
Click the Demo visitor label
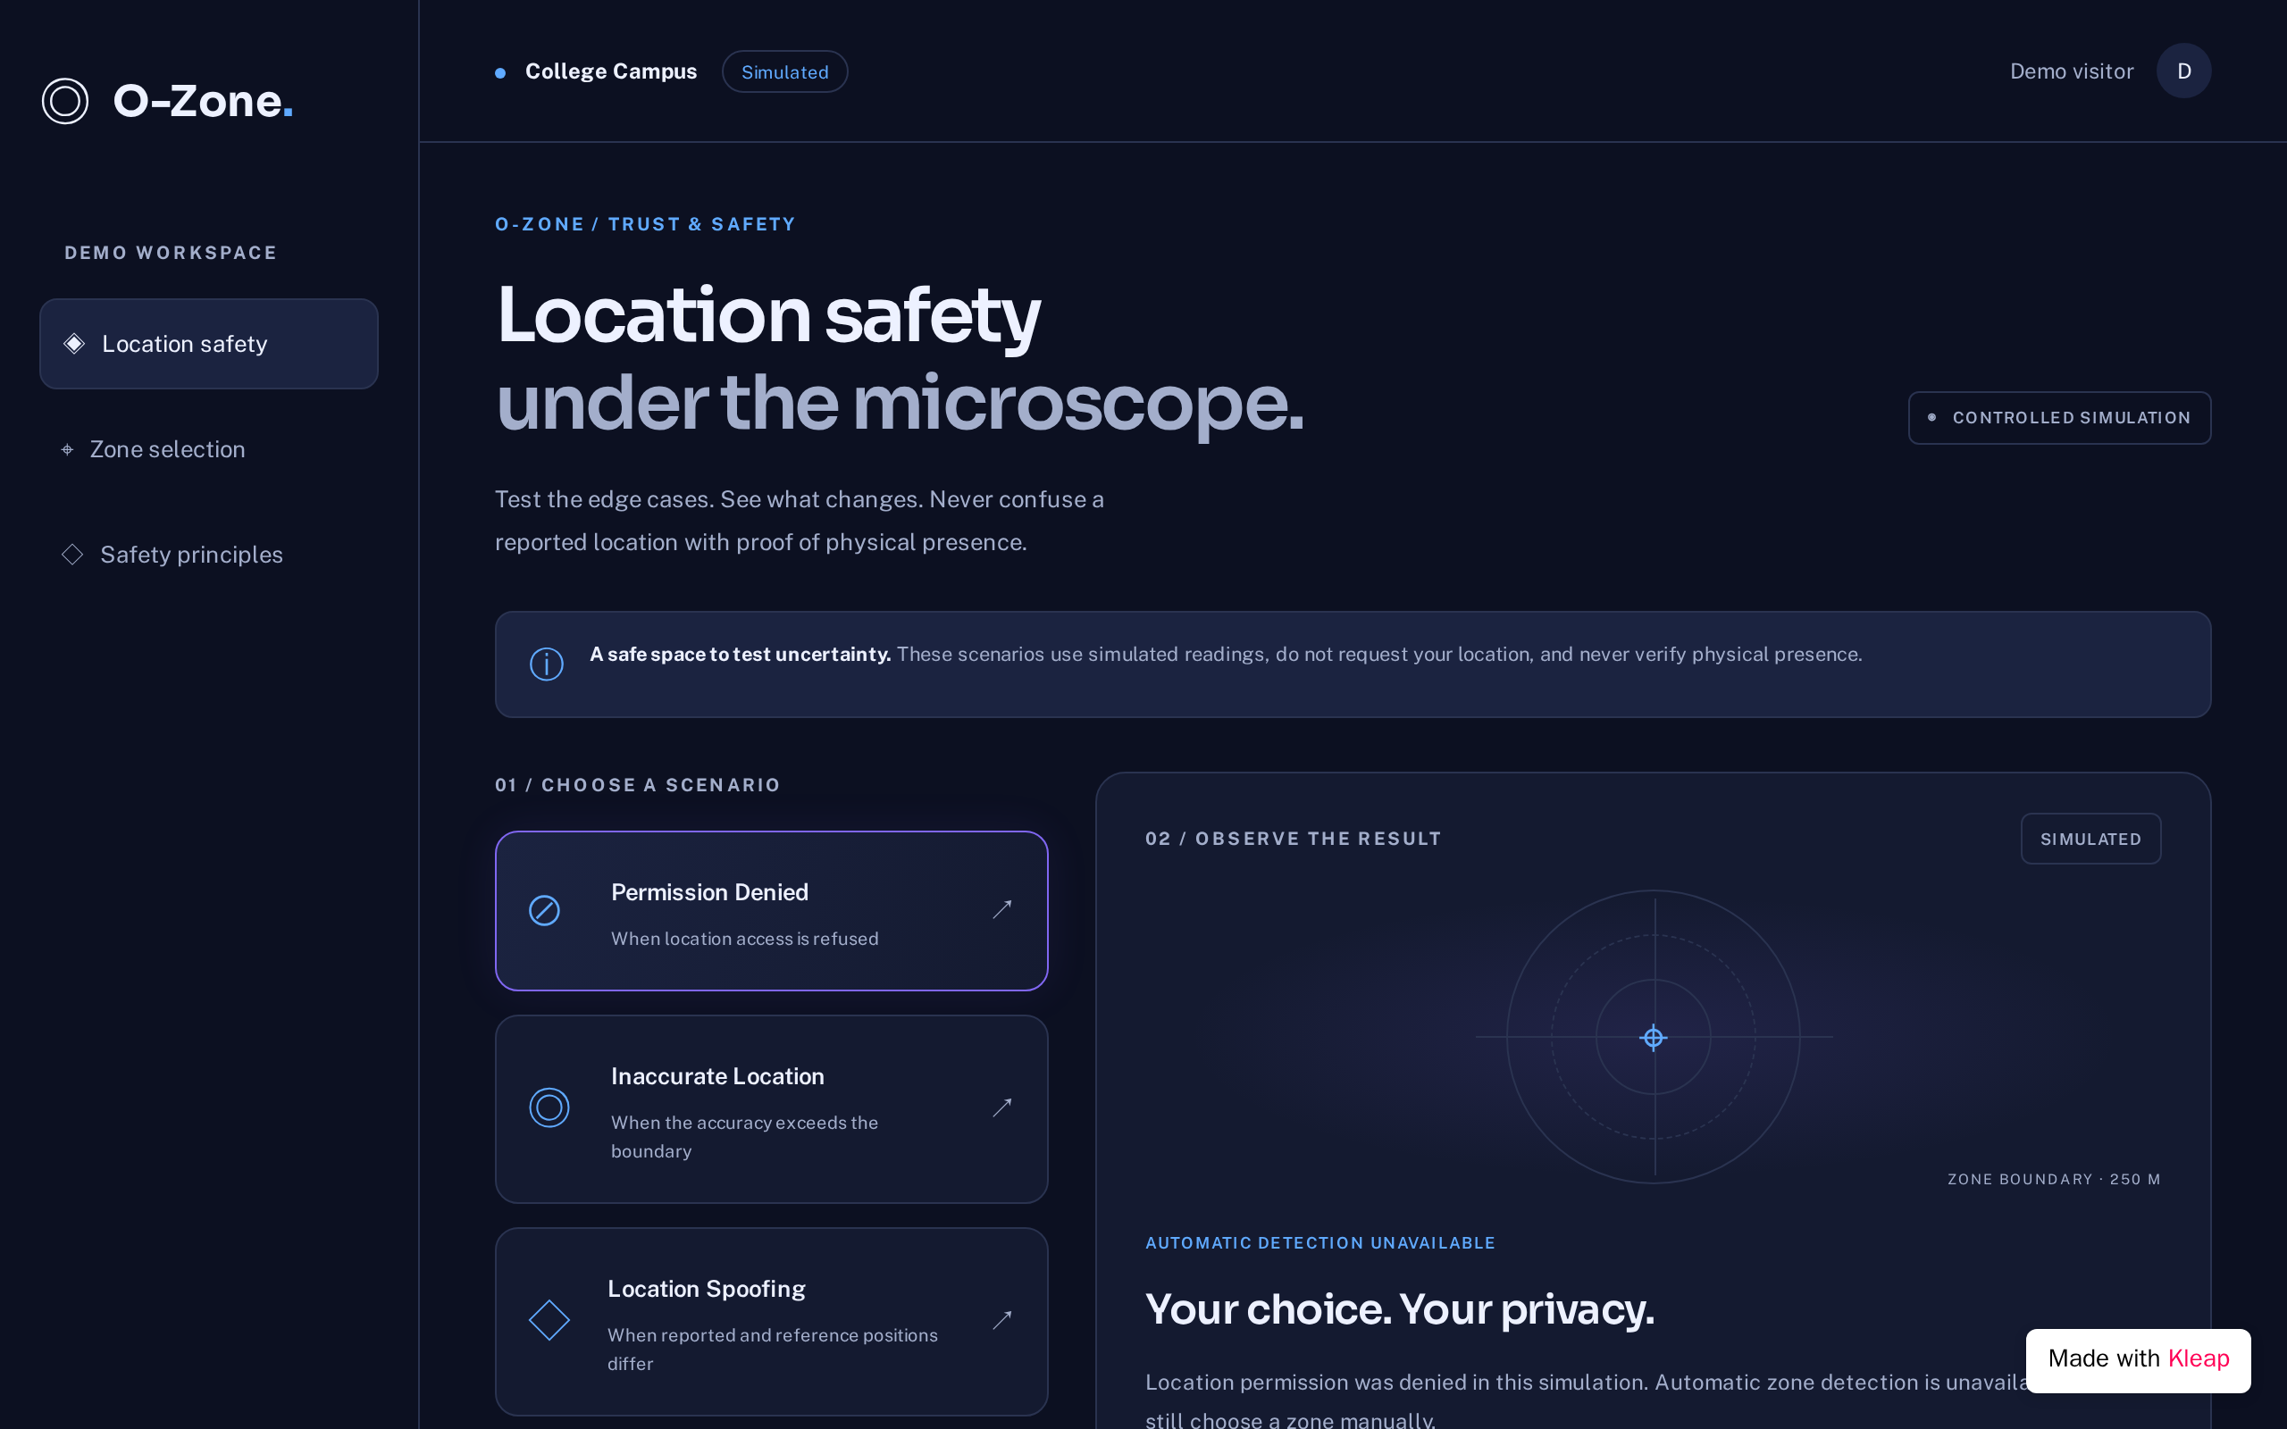pos(2072,71)
